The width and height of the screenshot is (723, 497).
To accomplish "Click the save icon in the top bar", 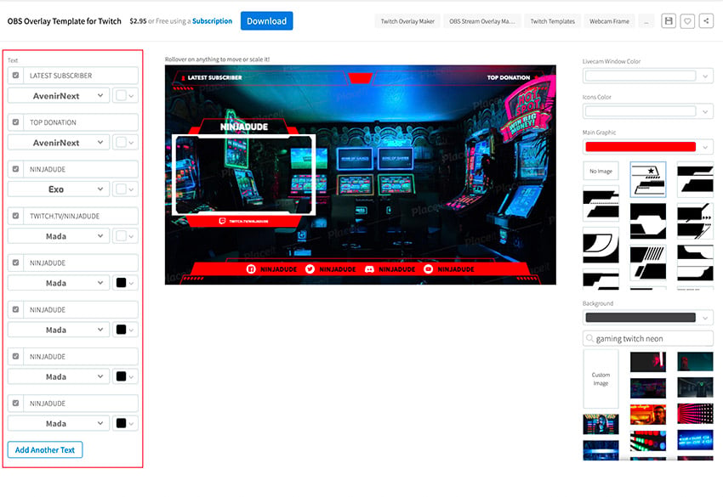I will 668,20.
